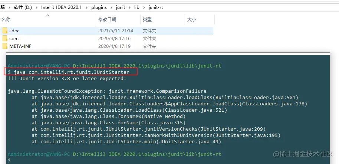
Task: Expand chevron after junit breadcrumb
Action: coord(130,7)
